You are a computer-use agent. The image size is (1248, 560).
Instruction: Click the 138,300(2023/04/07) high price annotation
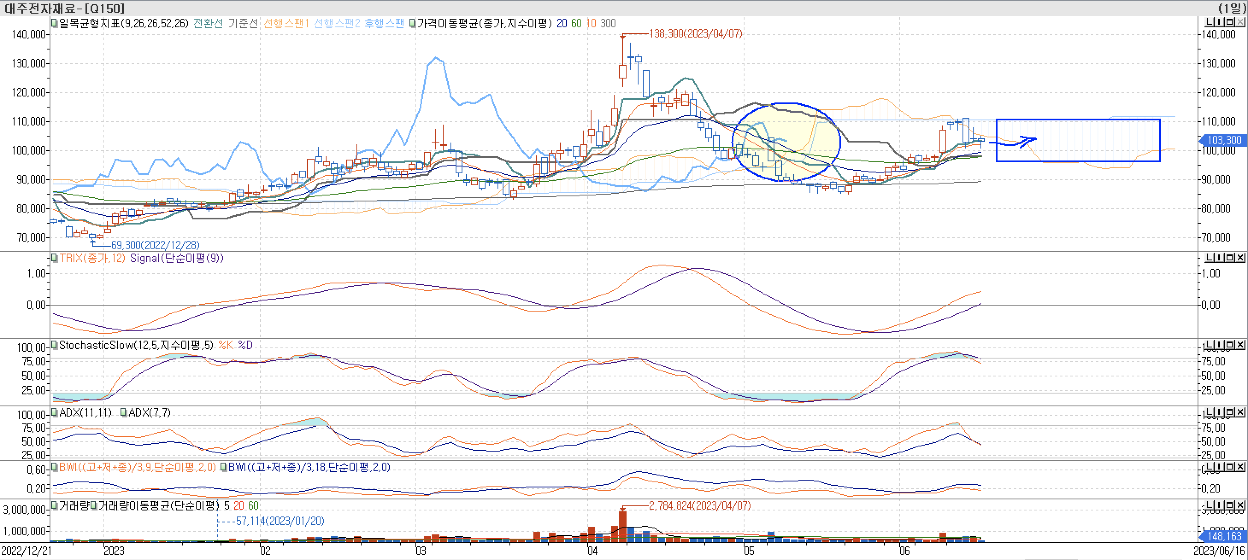point(694,34)
